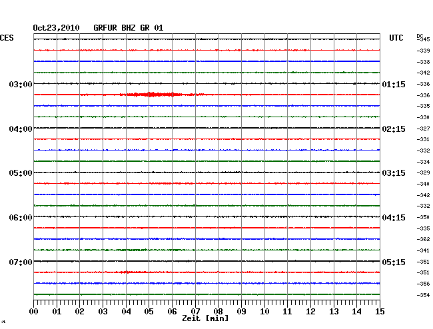Select the DC offset value -334
Viewport: 433px width, 329px height.
click(423, 162)
